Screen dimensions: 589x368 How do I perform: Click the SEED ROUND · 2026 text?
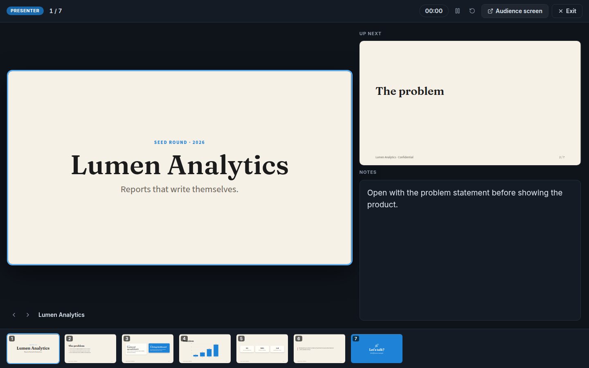(180, 142)
